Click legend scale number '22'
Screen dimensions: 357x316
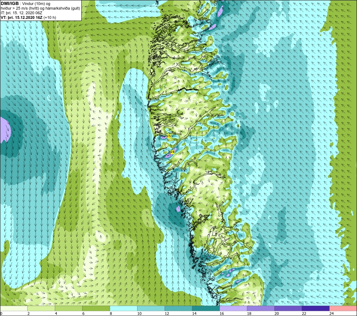click(x=304, y=314)
